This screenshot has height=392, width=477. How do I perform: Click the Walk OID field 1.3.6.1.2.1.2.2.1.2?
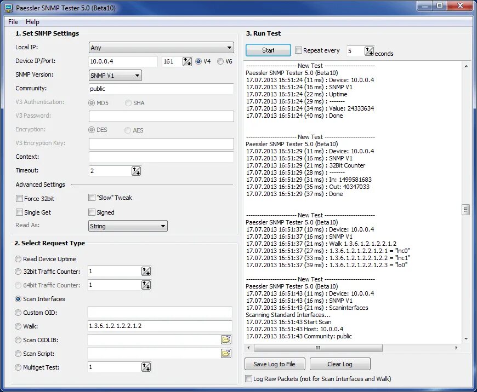[x=160, y=326]
